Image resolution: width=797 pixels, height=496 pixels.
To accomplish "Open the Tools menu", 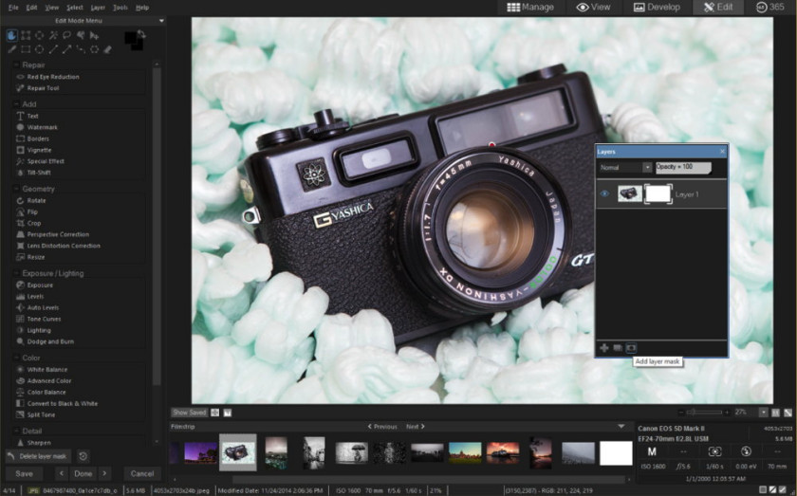I will [120, 8].
